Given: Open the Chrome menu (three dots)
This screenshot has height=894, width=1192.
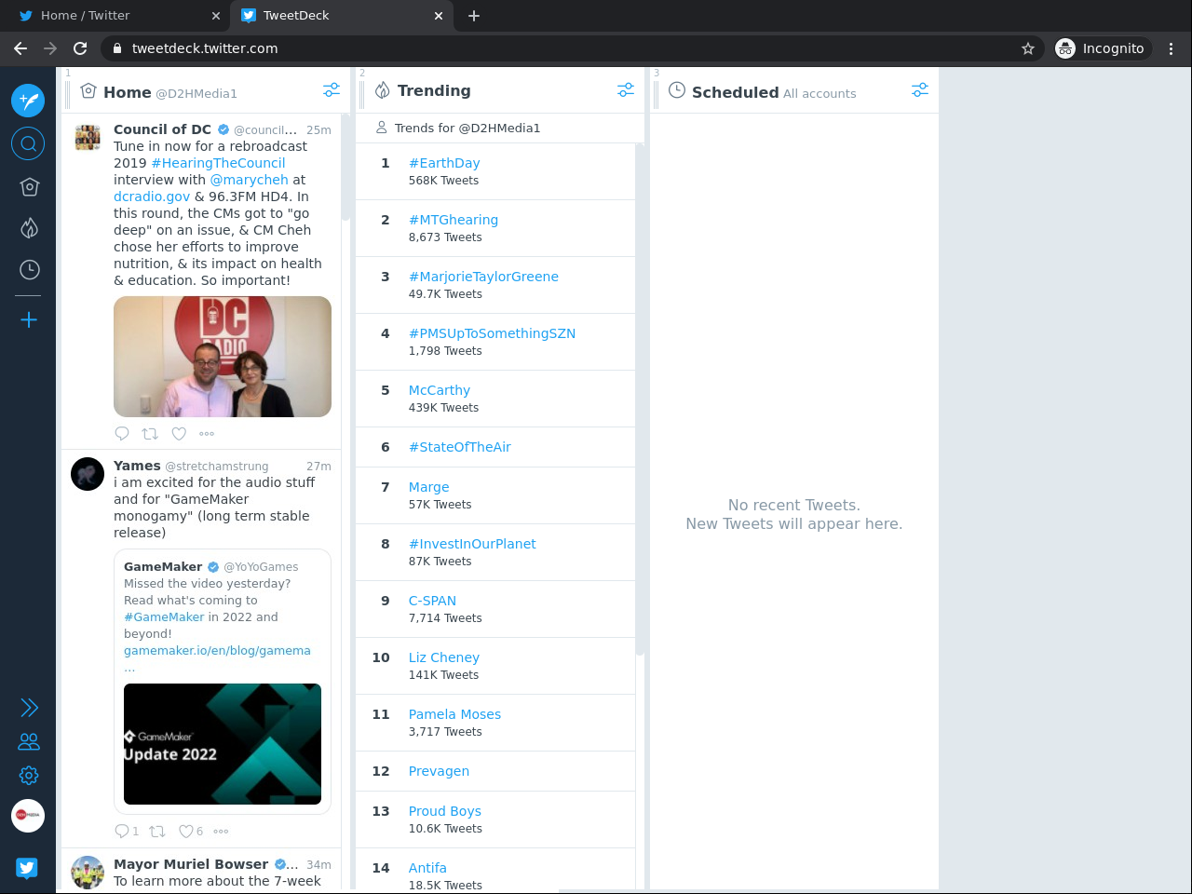Looking at the screenshot, I should tap(1172, 48).
